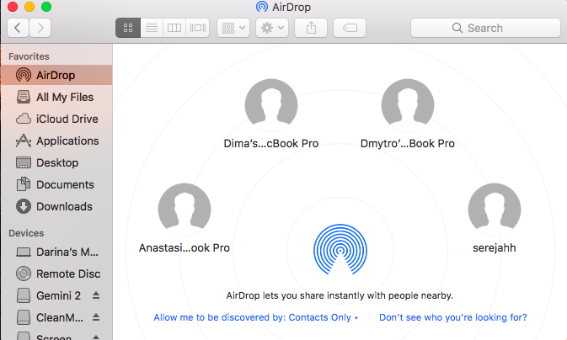Select the Dima's...cBook Pro avatar

pyautogui.click(x=271, y=105)
